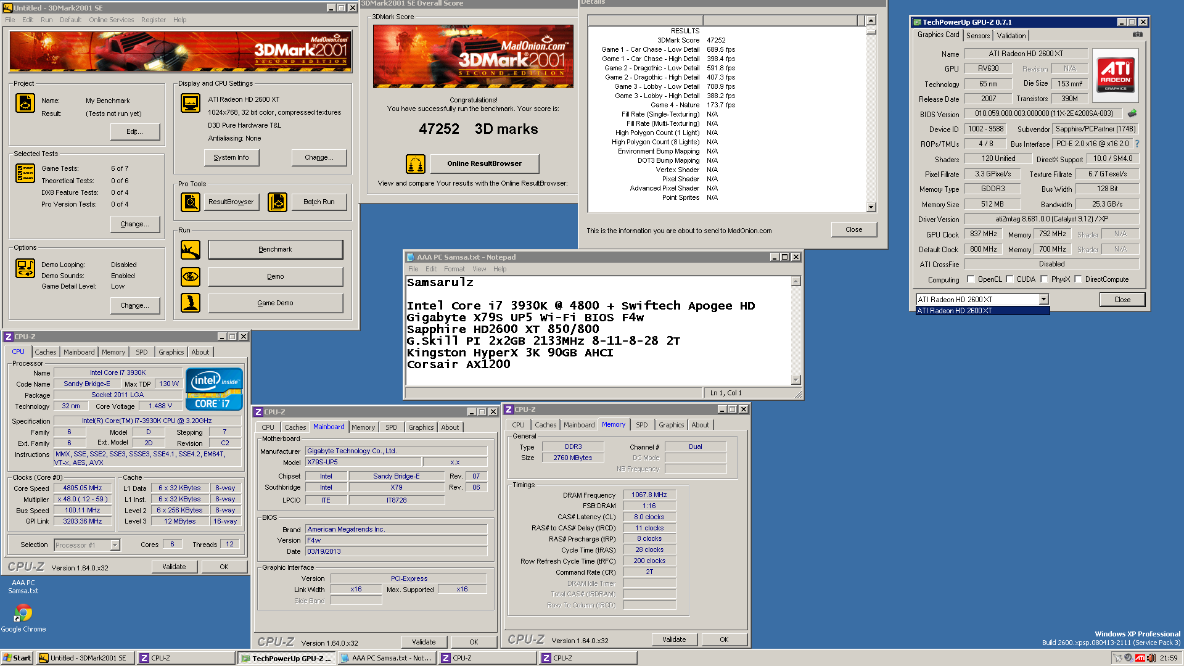Select ATI Radeon HD 2600 XT in dropdown list
Image resolution: width=1184 pixels, height=666 pixels.
[x=982, y=311]
